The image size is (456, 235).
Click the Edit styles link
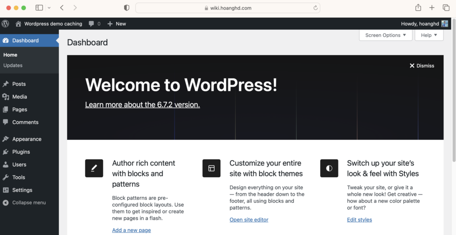coord(359,220)
